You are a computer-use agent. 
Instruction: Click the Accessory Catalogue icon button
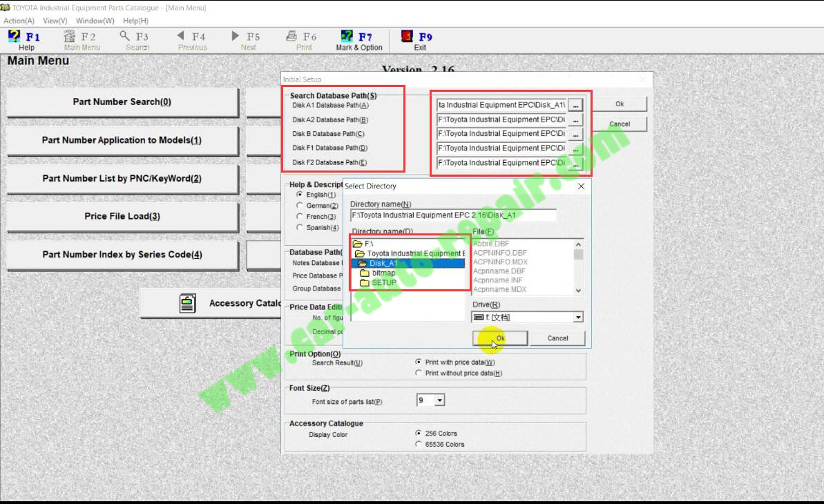(x=188, y=303)
